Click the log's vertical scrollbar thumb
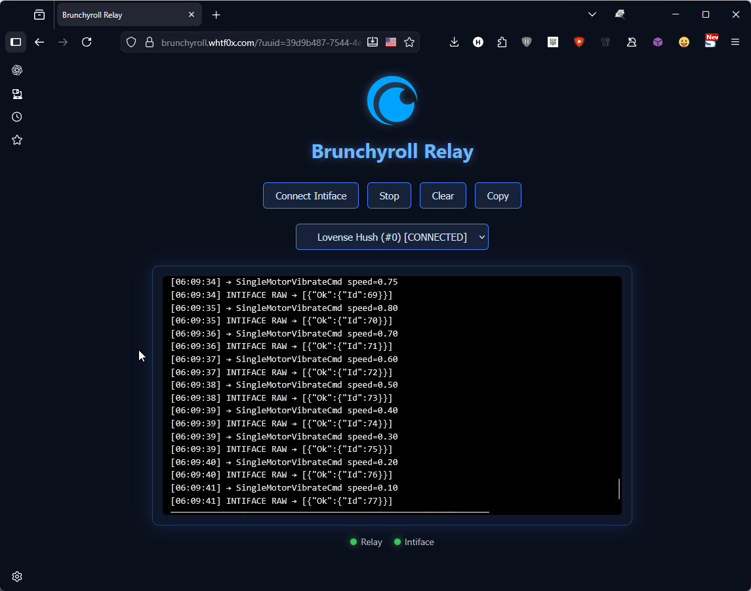Screen dimensions: 751x591 tap(619, 489)
